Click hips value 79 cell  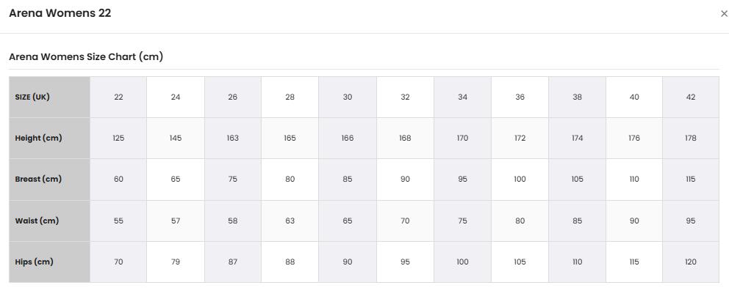coord(176,262)
